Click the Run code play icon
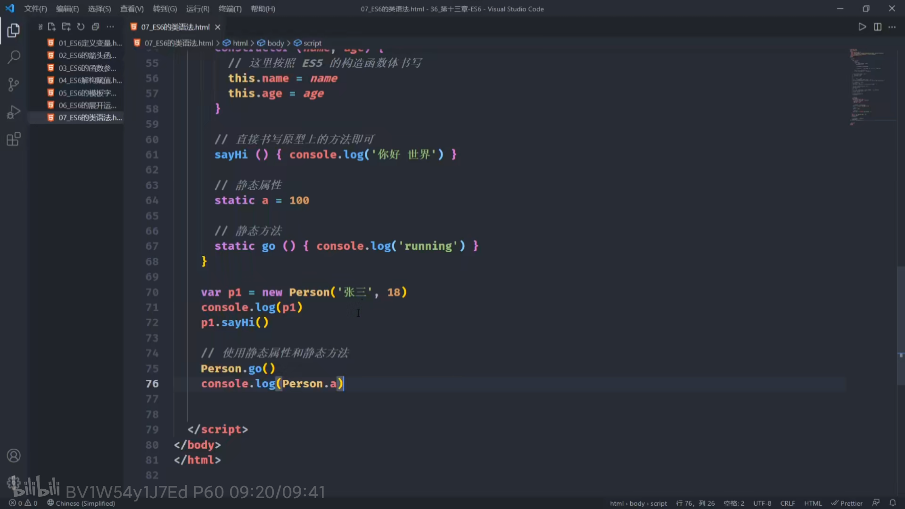The height and width of the screenshot is (509, 905). pos(862,27)
